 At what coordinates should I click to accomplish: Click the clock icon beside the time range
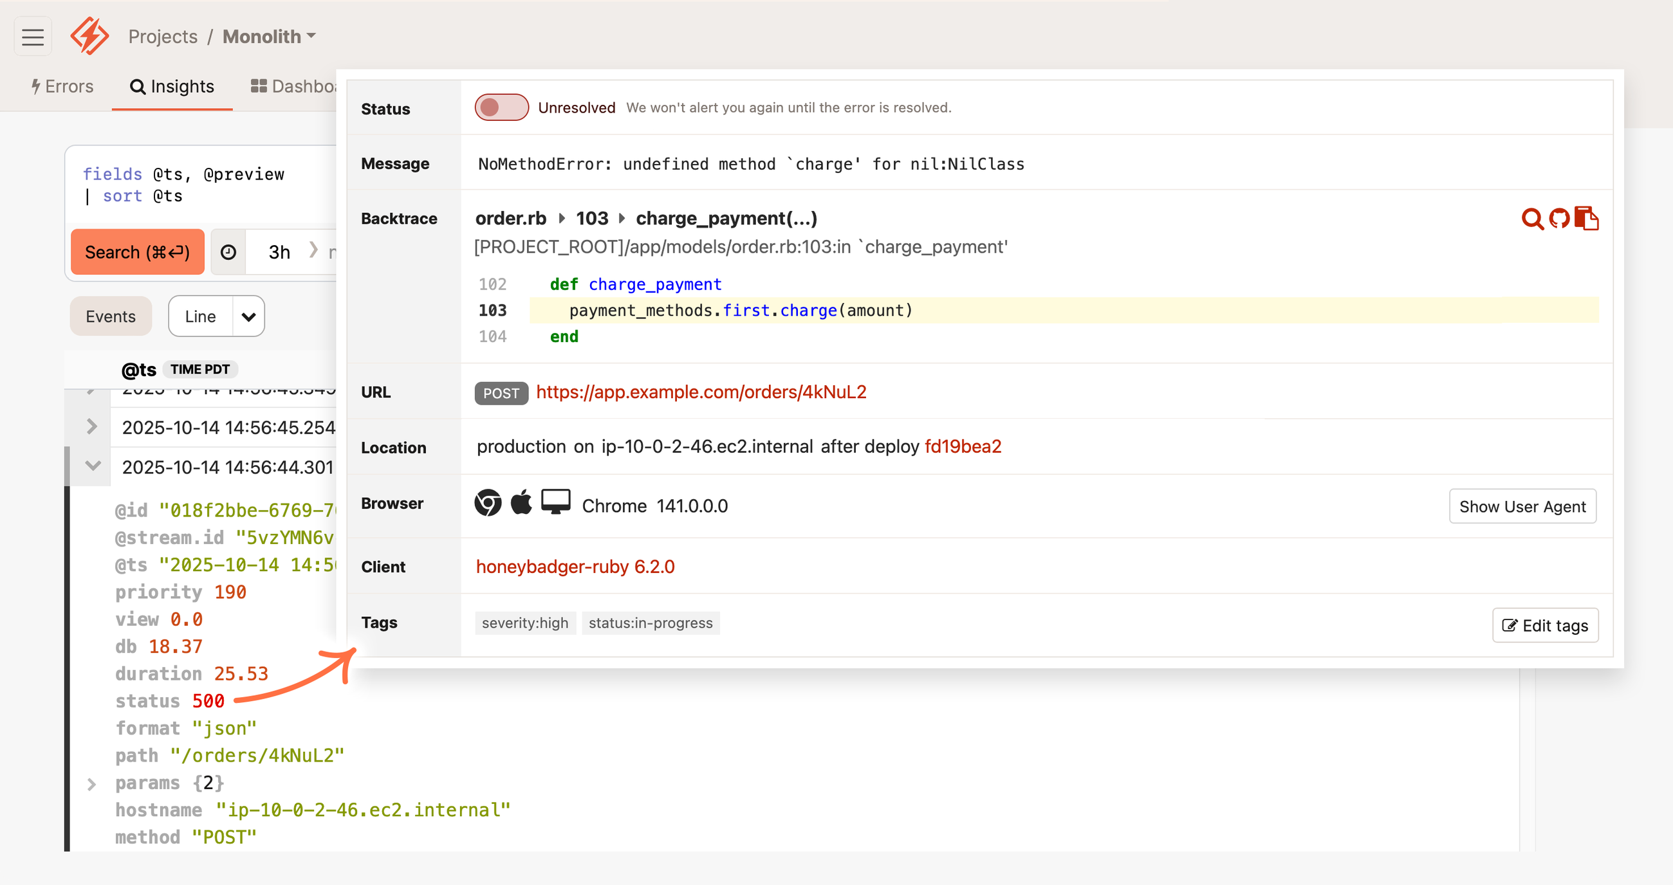coord(228,252)
